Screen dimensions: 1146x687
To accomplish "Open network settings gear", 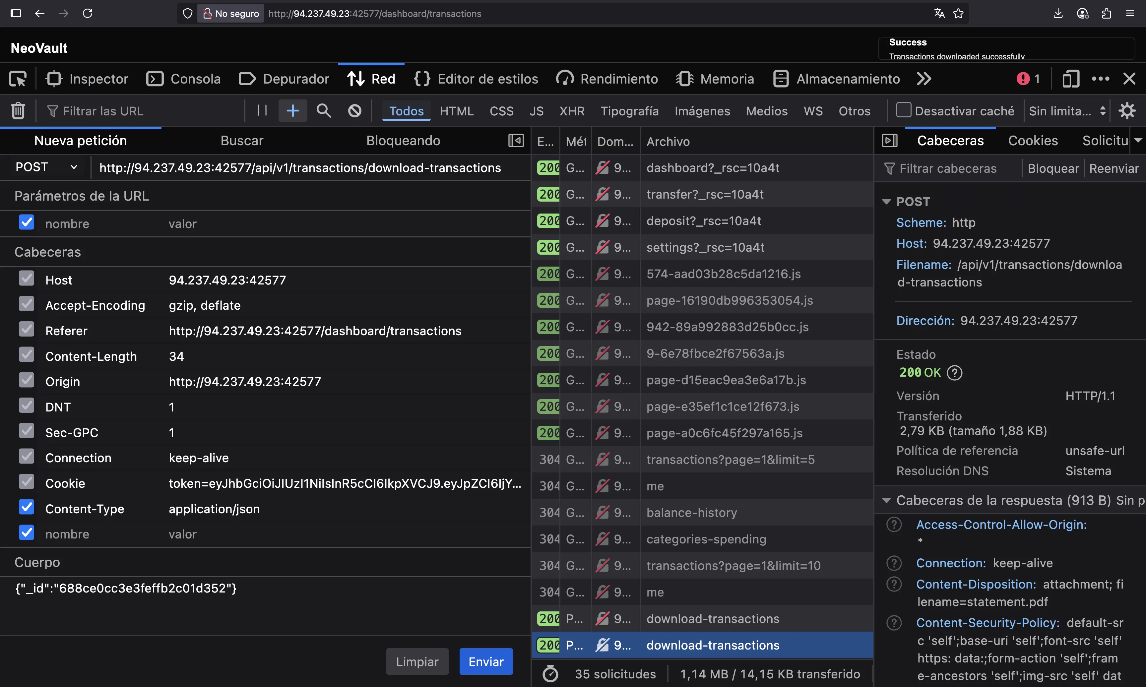I will [x=1127, y=111].
